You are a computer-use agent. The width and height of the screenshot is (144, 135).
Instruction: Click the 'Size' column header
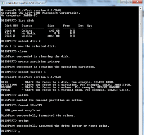click(51, 25)
